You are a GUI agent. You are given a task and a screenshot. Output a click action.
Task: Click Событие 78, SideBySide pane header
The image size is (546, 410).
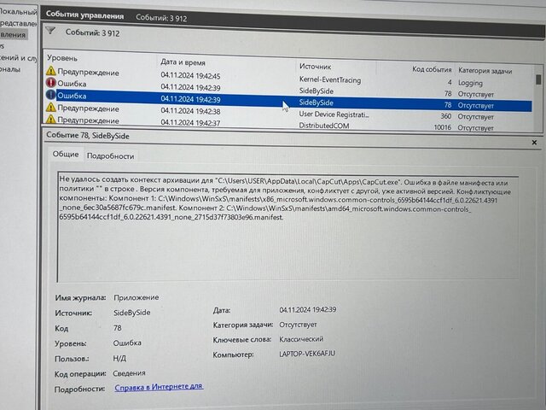click(x=88, y=136)
